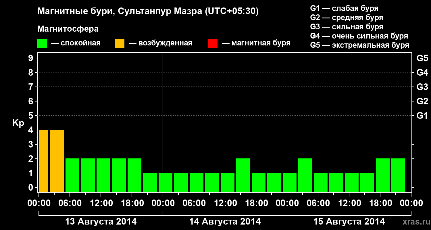Click the only Kp 2 bar on 14 August
431x230 pixels.
(x=243, y=175)
